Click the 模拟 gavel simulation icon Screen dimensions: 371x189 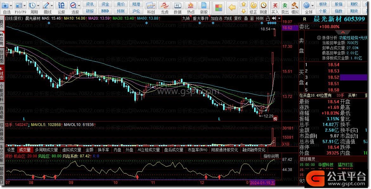(x=295, y=5)
